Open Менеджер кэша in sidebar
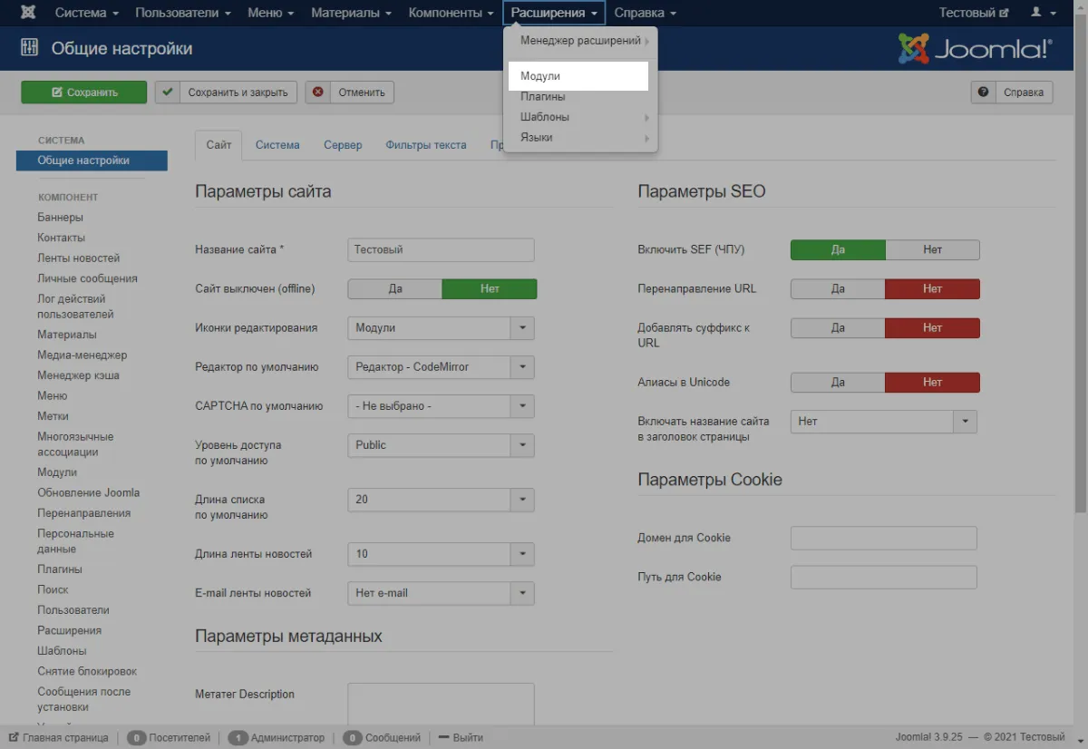Image resolution: width=1088 pixels, height=749 pixels. 78,375
